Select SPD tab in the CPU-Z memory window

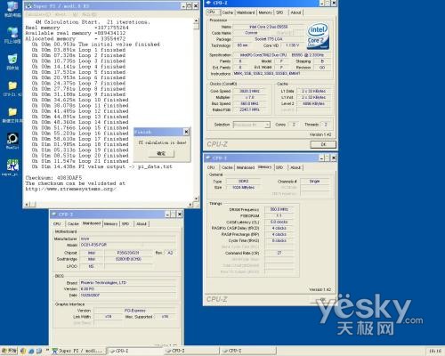(x=279, y=167)
